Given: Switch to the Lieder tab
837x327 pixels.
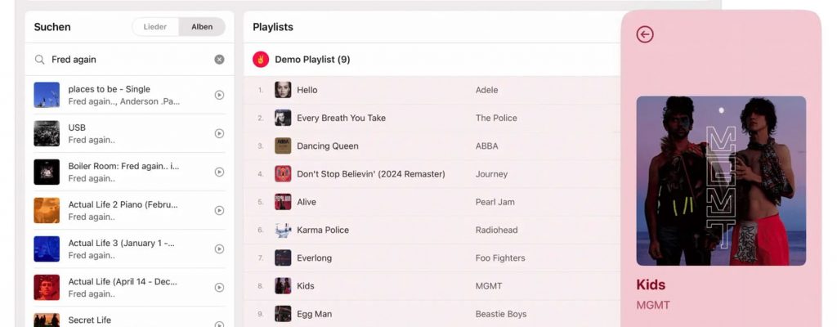Looking at the screenshot, I should (x=155, y=27).
